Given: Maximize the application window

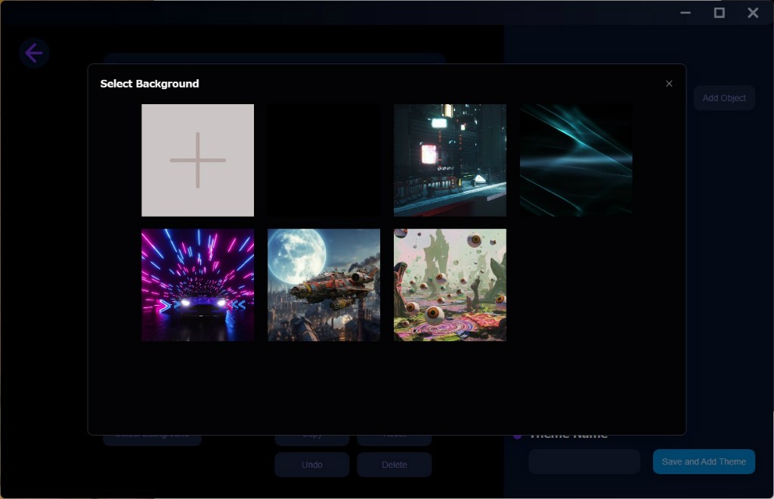Looking at the screenshot, I should [719, 13].
